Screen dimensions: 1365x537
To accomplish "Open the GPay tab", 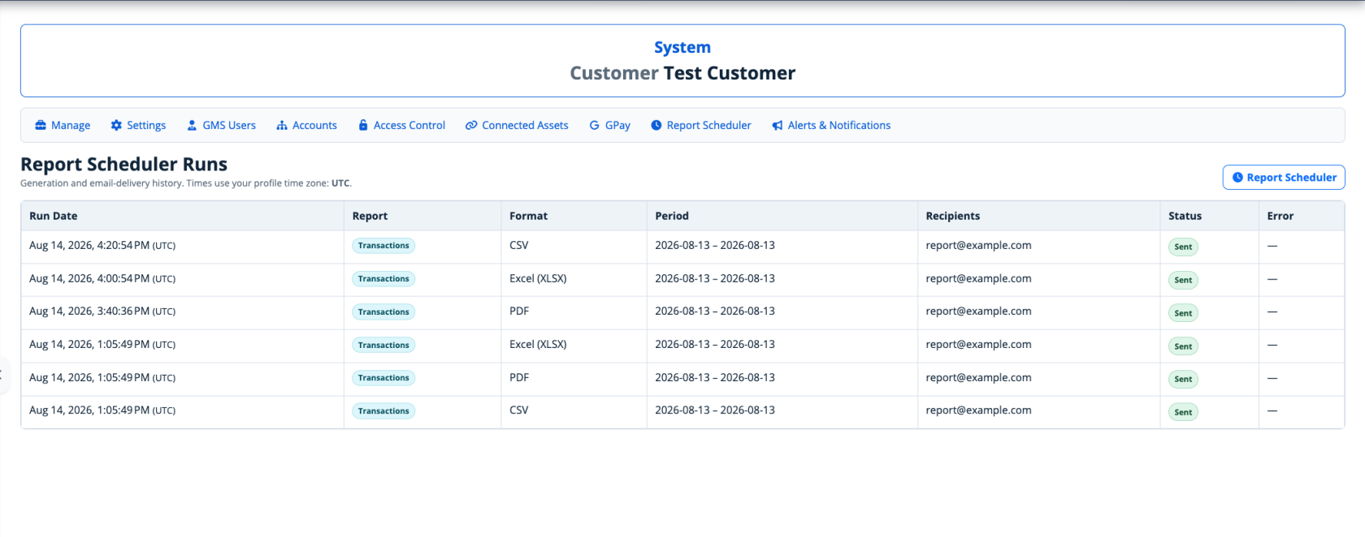I will [x=609, y=125].
